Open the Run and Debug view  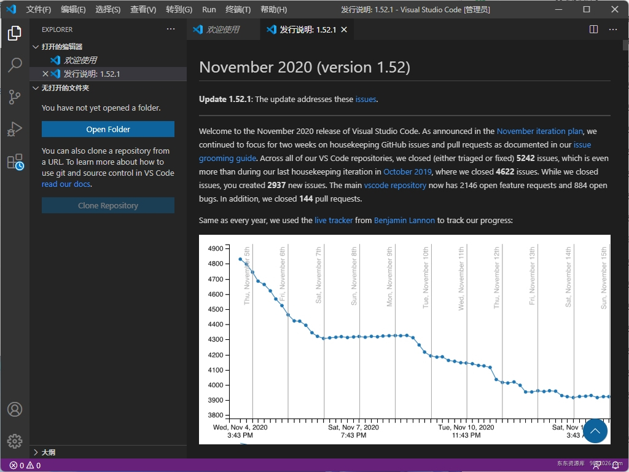15,129
